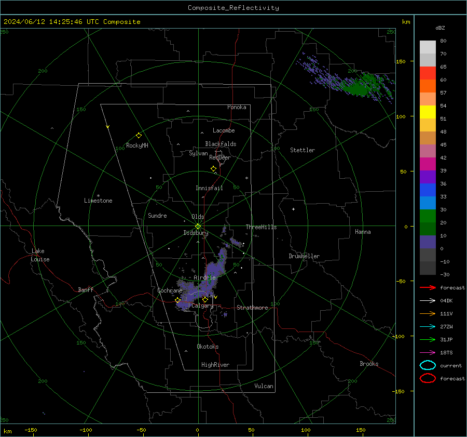Click the yellow diamond marker beside RockyMH

click(139, 136)
